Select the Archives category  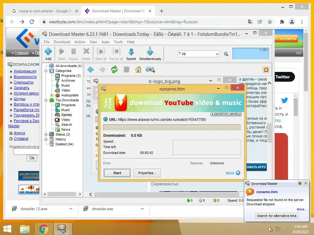68,80
